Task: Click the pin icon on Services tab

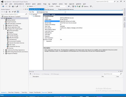Action: 42,9
